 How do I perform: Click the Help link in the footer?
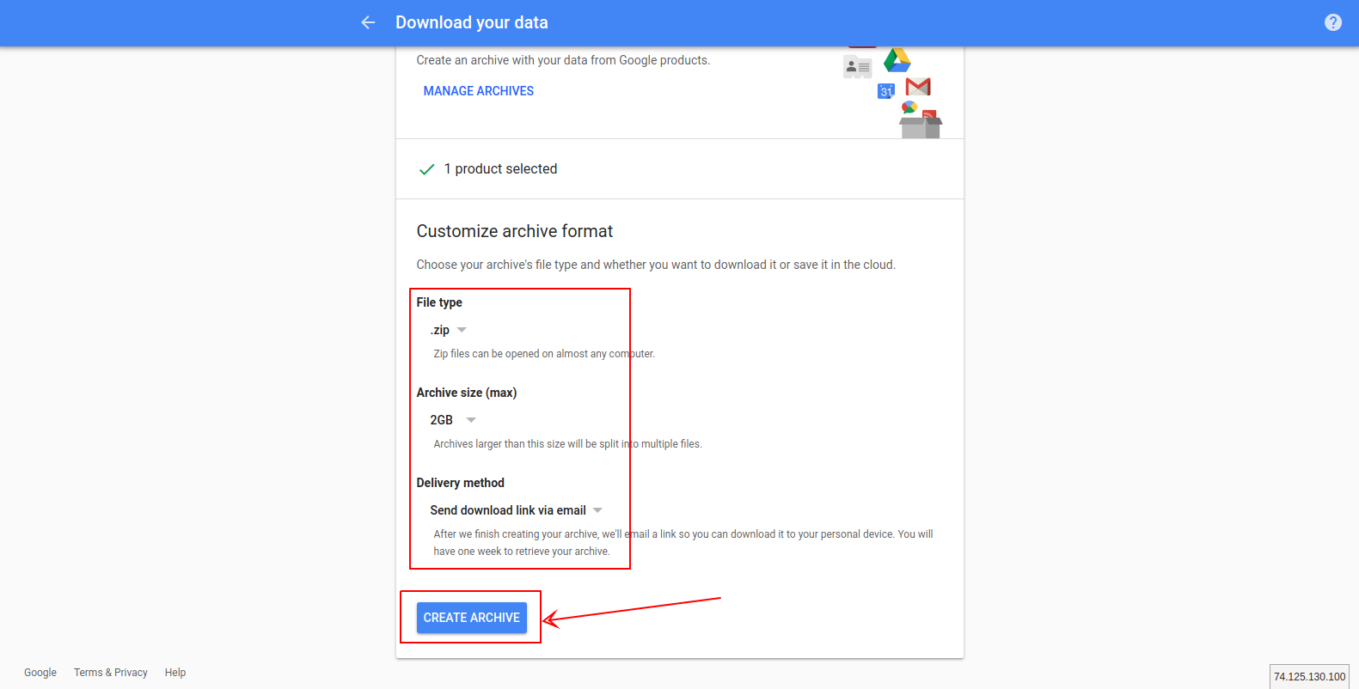click(175, 673)
